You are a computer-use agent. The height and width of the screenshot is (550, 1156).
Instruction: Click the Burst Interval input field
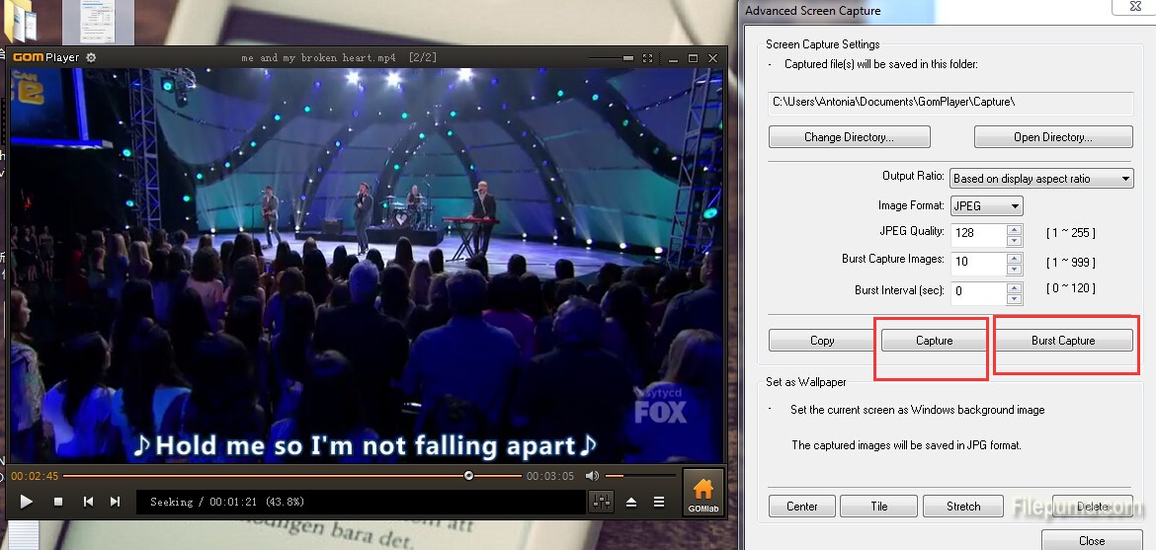977,291
